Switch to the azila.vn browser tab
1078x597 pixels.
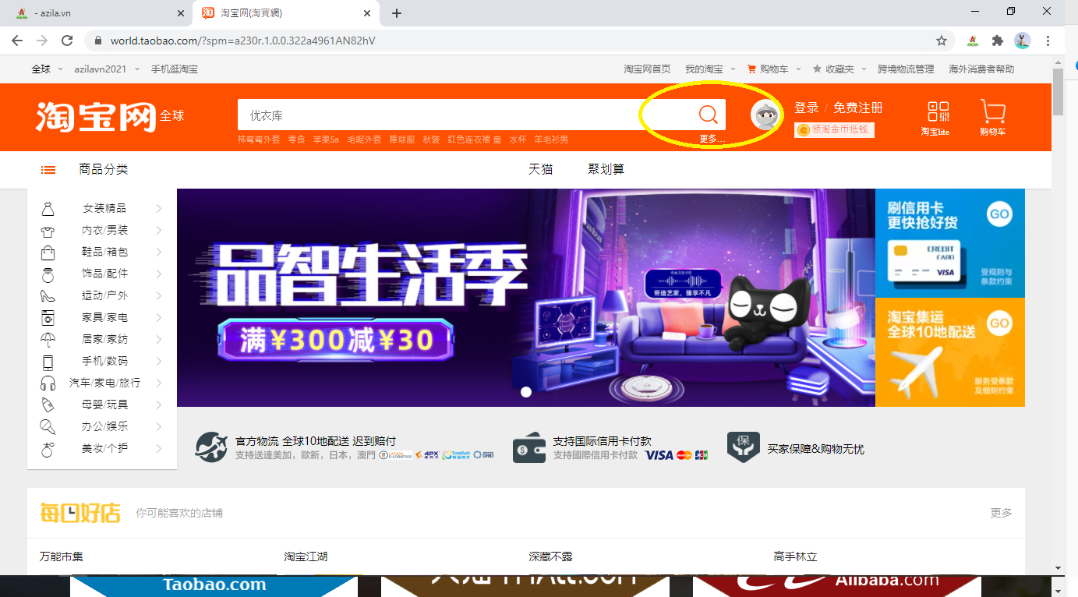click(x=96, y=13)
